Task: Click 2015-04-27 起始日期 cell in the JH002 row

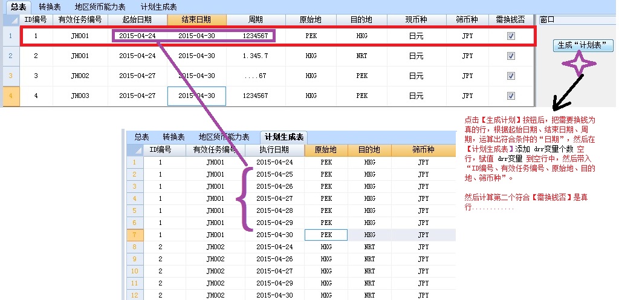Action: pyautogui.click(x=137, y=76)
